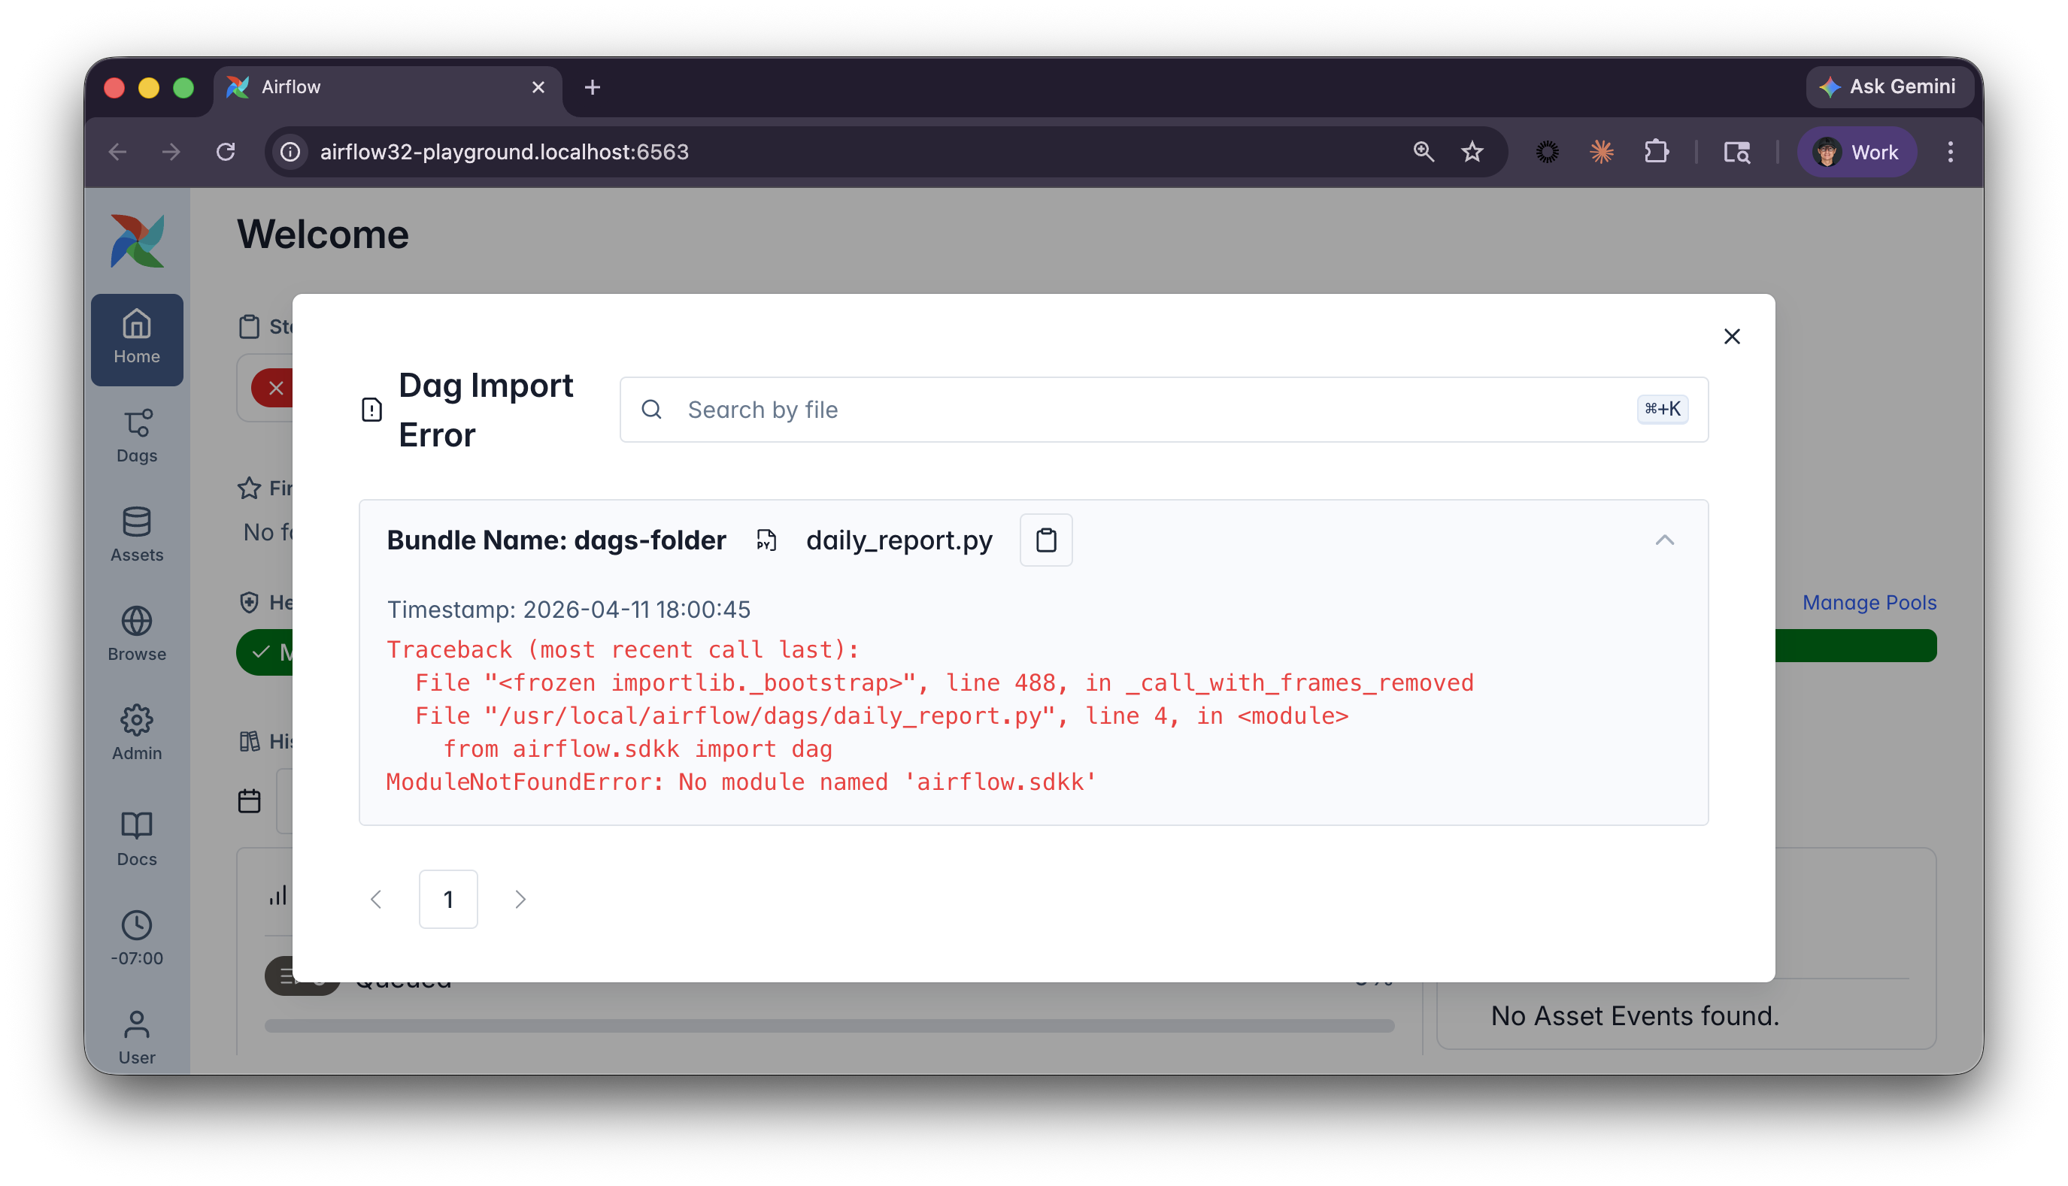Click the address bar URL
The width and height of the screenshot is (2068, 1186).
coord(505,153)
